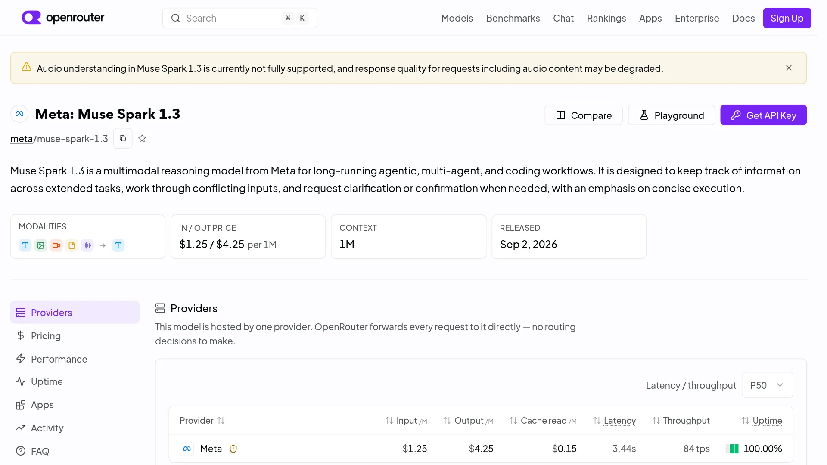Image resolution: width=827 pixels, height=465 pixels.
Task: Click the warning triangle icon in banner
Action: (26, 67)
